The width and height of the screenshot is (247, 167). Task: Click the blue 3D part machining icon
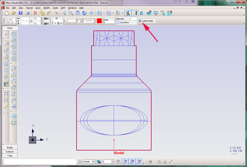tap(149, 13)
